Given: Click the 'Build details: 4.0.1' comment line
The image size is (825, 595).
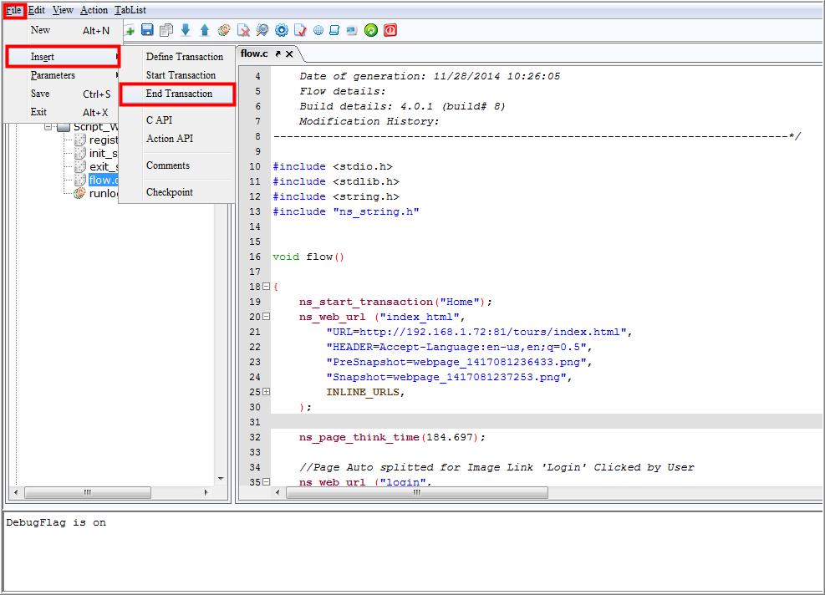Looking at the screenshot, I should [402, 106].
